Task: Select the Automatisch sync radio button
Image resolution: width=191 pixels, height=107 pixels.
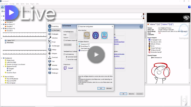Action: [67, 57]
